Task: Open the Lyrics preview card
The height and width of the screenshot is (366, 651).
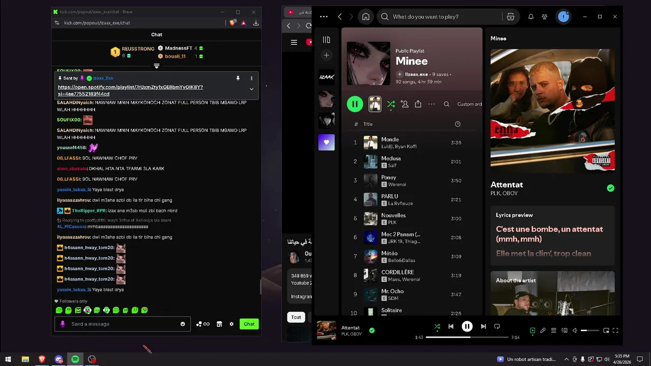Action: [552, 235]
